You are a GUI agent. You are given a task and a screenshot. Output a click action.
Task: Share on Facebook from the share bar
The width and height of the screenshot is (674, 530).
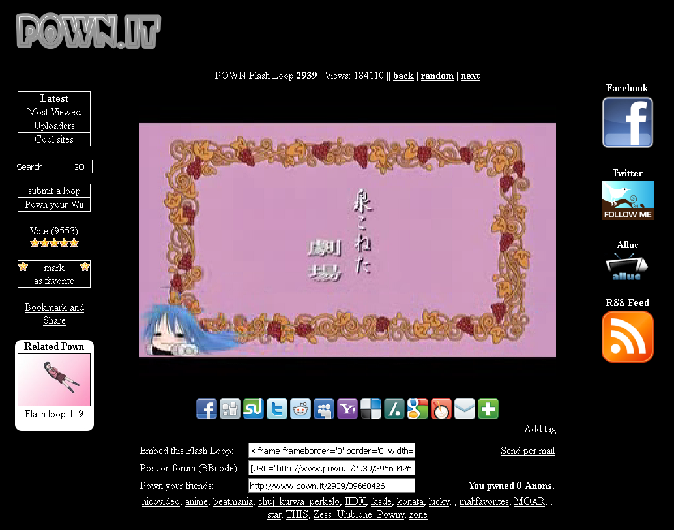(x=207, y=409)
